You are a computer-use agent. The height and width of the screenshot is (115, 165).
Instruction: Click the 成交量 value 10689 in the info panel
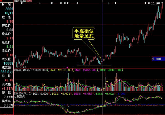pyautogui.click(x=8, y=63)
